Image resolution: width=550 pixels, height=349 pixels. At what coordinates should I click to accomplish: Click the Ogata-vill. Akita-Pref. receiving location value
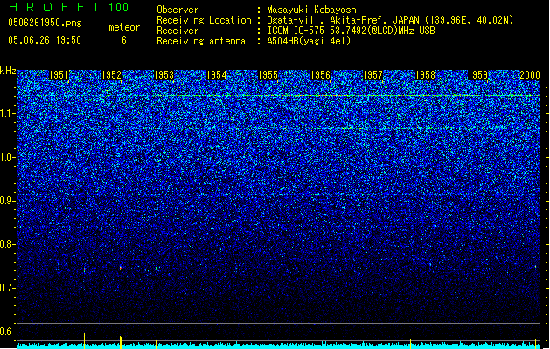(390, 20)
